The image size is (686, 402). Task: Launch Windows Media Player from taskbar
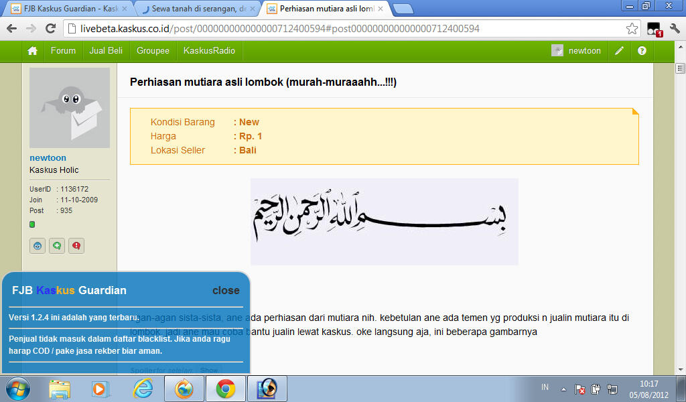pyautogui.click(x=100, y=389)
